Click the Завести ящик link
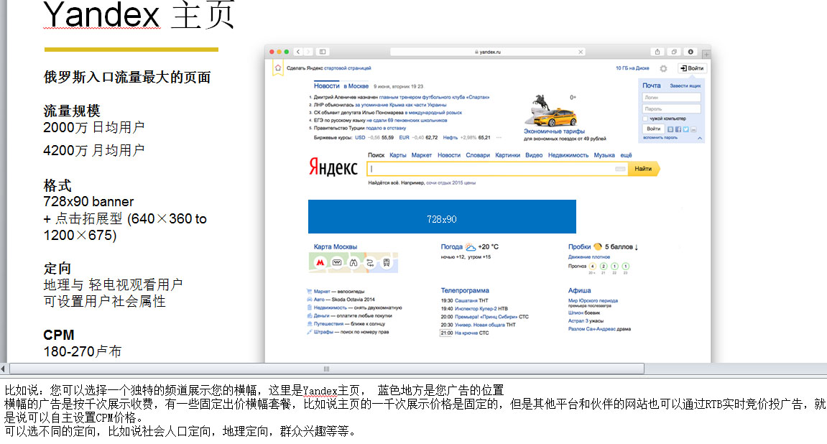The height and width of the screenshot is (444, 827). (x=685, y=85)
